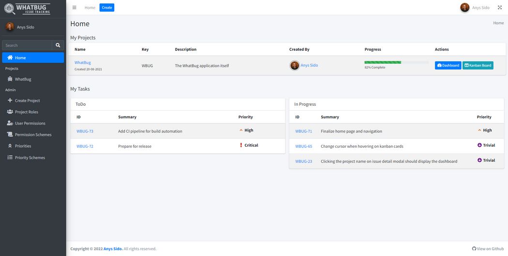The height and width of the screenshot is (256, 508).
Task: Click the fullscreen expand icon in the top bar
Action: click(x=499, y=8)
